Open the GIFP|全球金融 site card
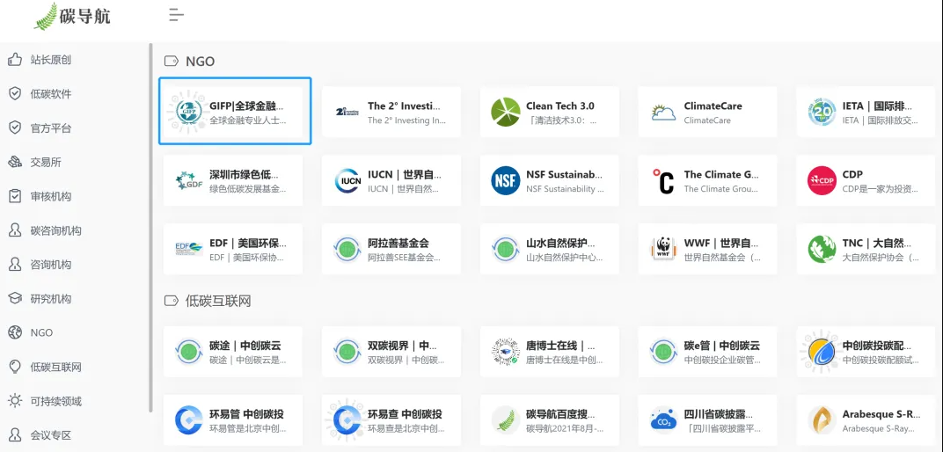Image resolution: width=943 pixels, height=452 pixels. (235, 112)
